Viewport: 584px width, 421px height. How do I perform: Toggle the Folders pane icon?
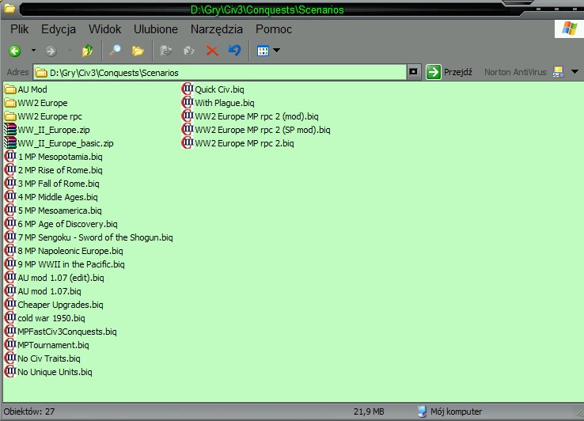pos(138,51)
